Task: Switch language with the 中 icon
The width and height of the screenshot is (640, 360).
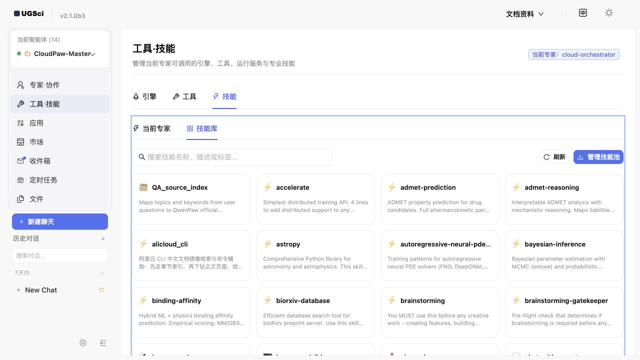Action: (x=583, y=13)
